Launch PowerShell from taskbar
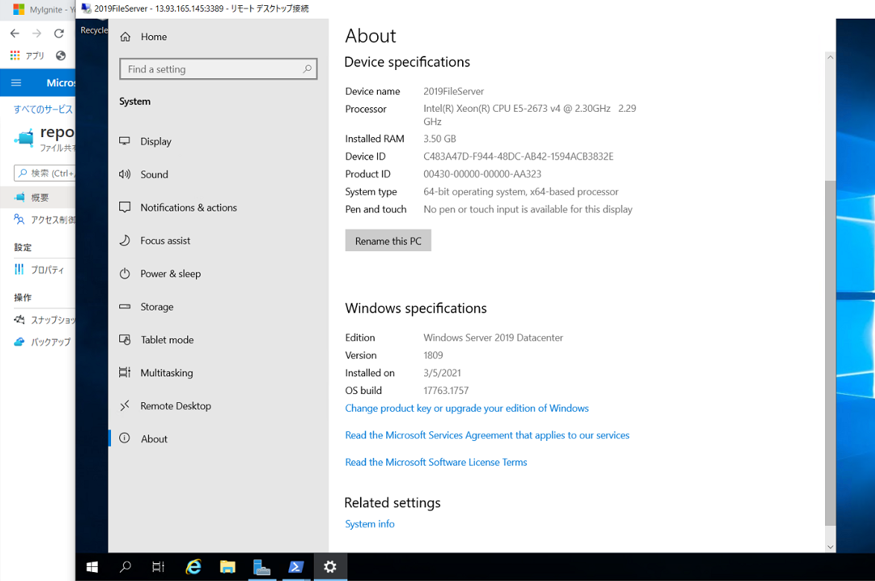The height and width of the screenshot is (581, 875). coord(296,567)
